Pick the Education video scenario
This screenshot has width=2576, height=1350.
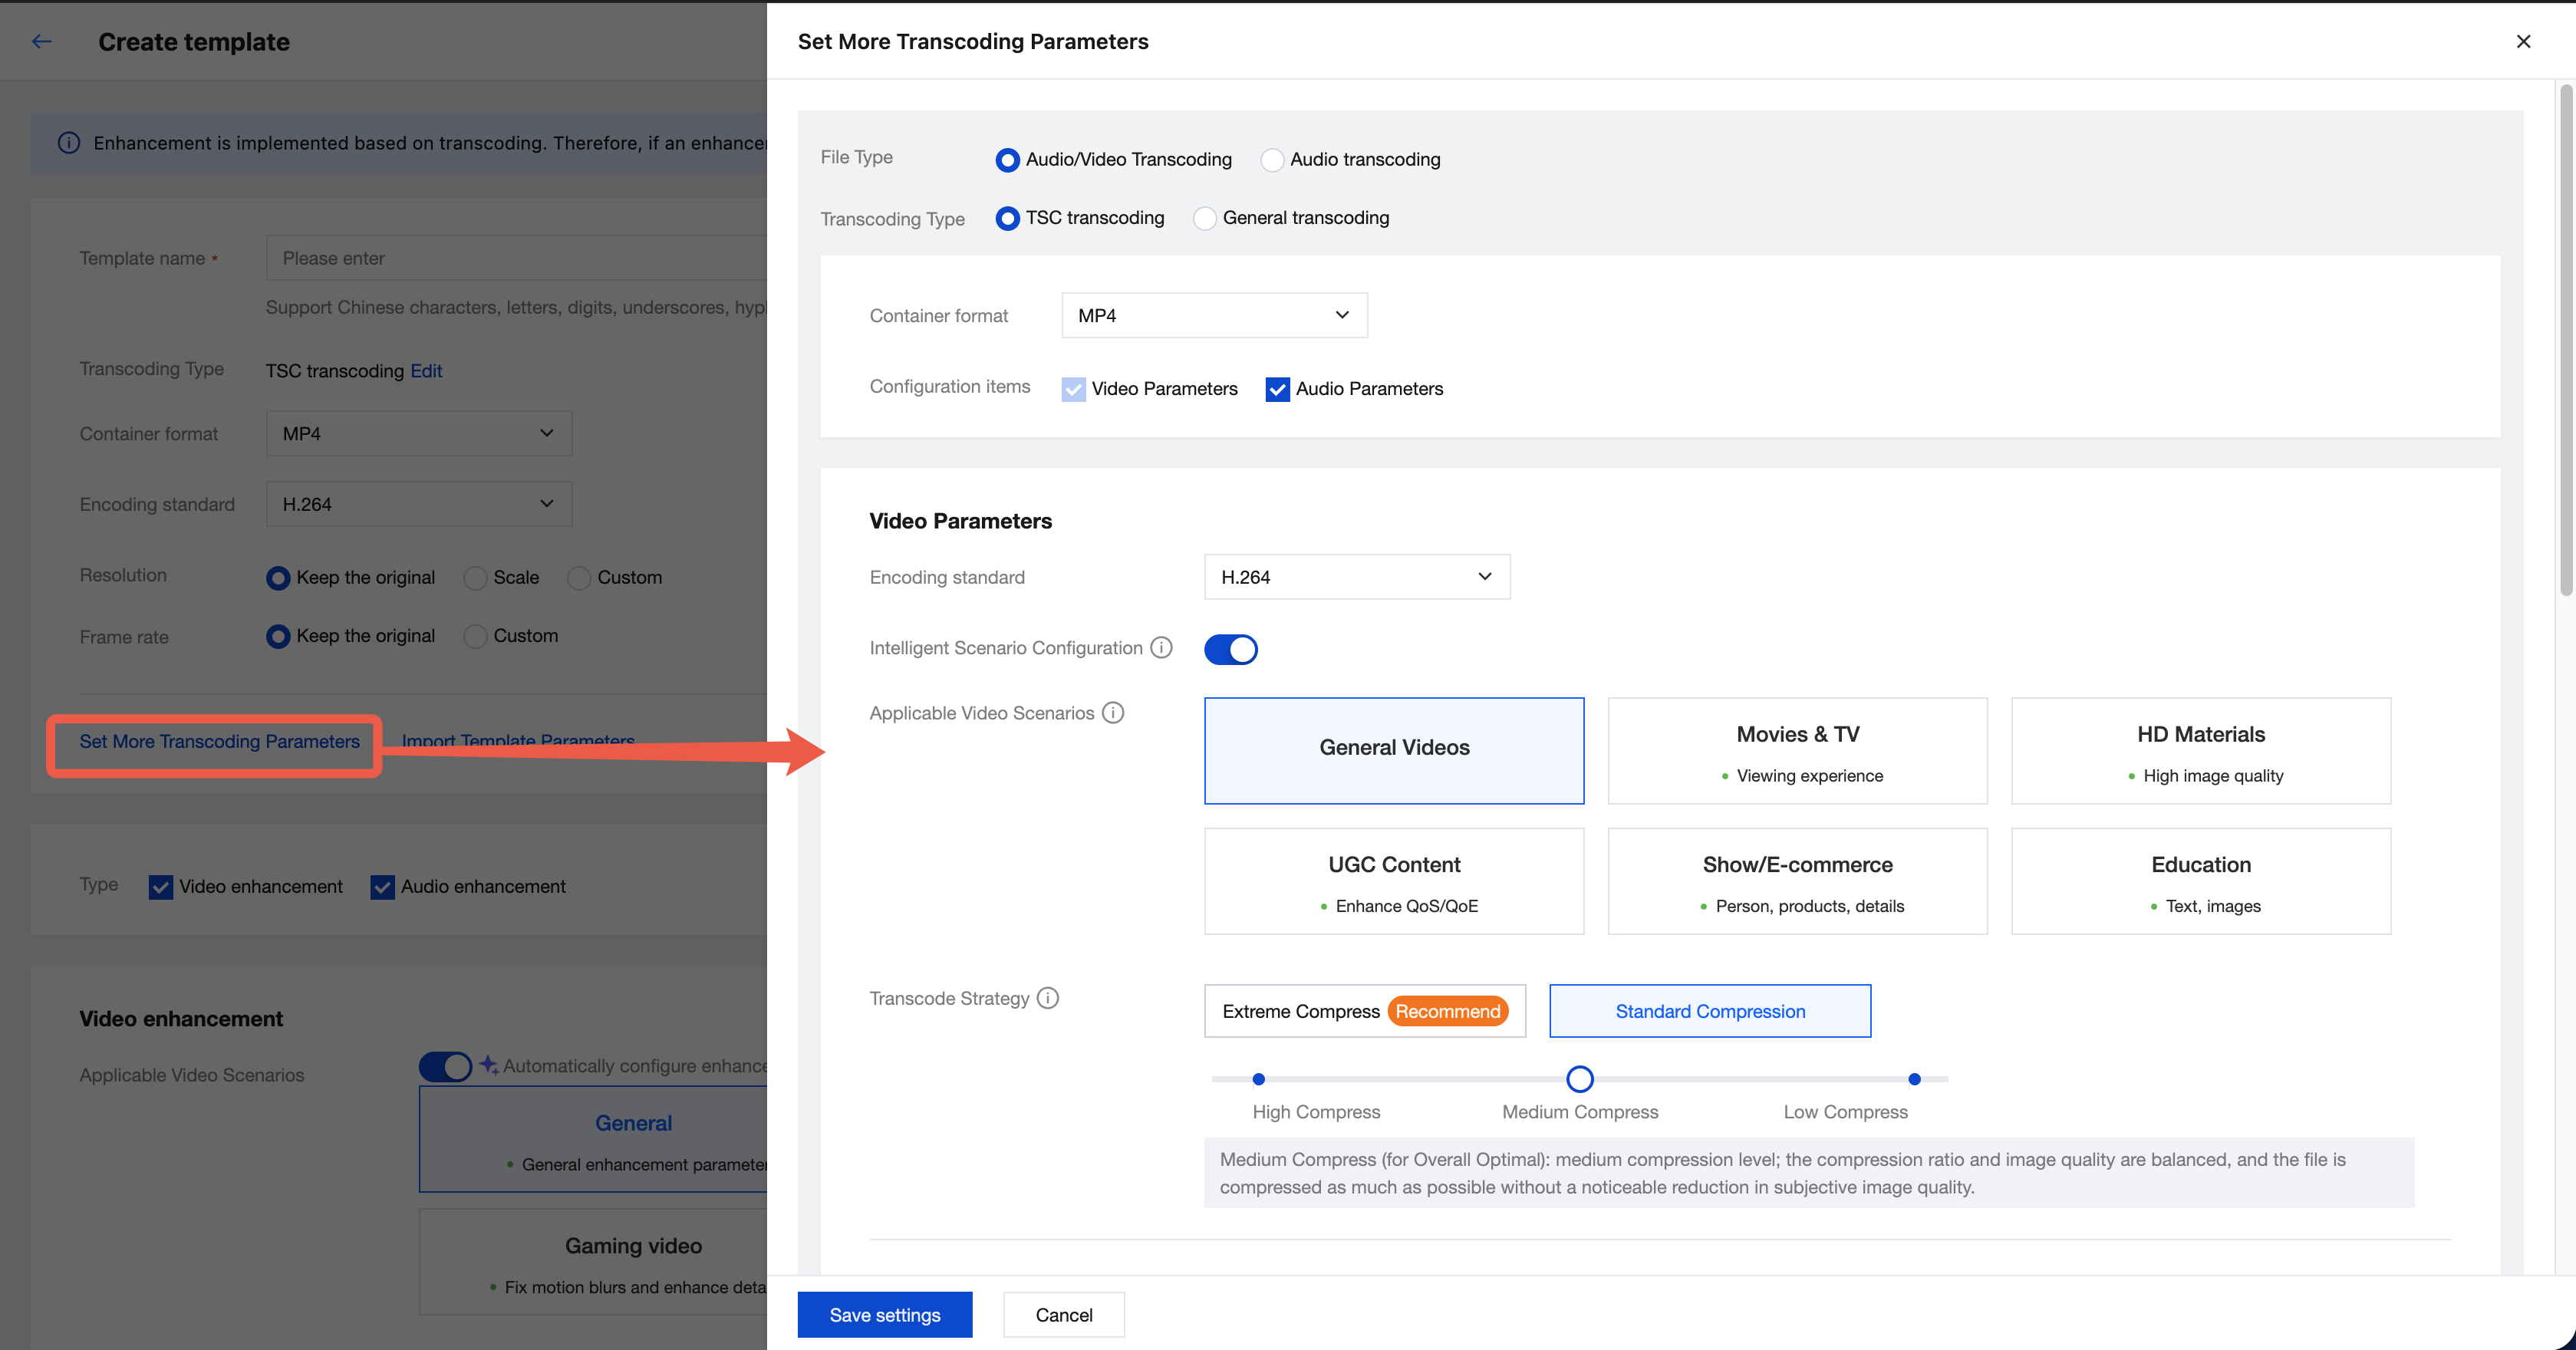[2200, 881]
